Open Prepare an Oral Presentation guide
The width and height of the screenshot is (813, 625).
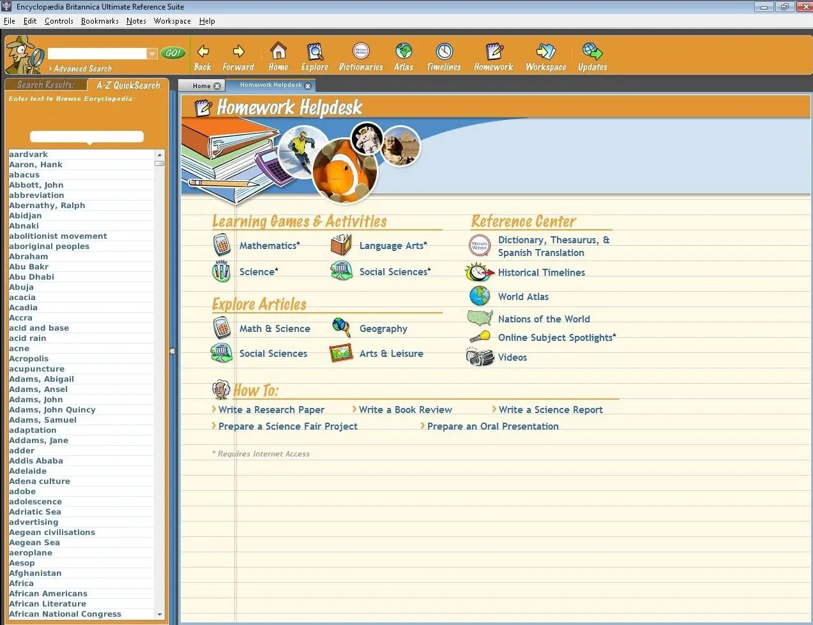(x=493, y=426)
